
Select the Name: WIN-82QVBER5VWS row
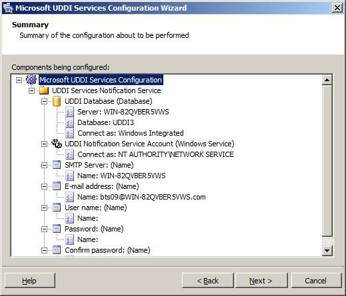pyautogui.click(x=121, y=176)
